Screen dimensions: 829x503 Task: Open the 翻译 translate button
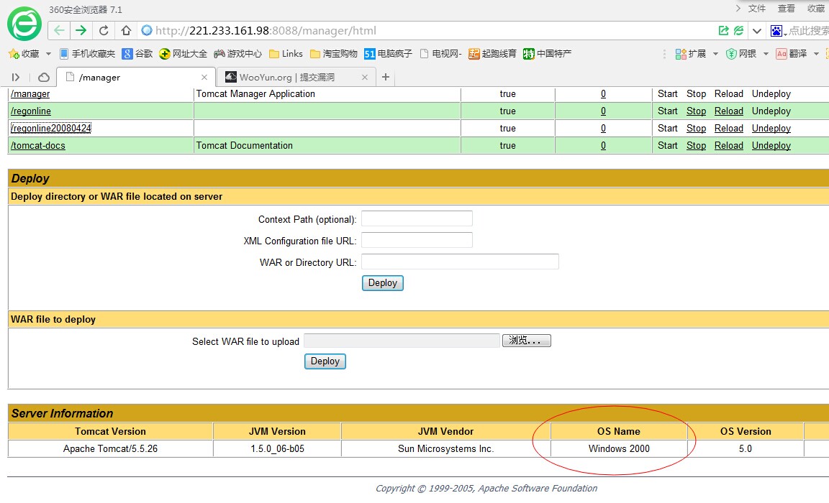(792, 54)
